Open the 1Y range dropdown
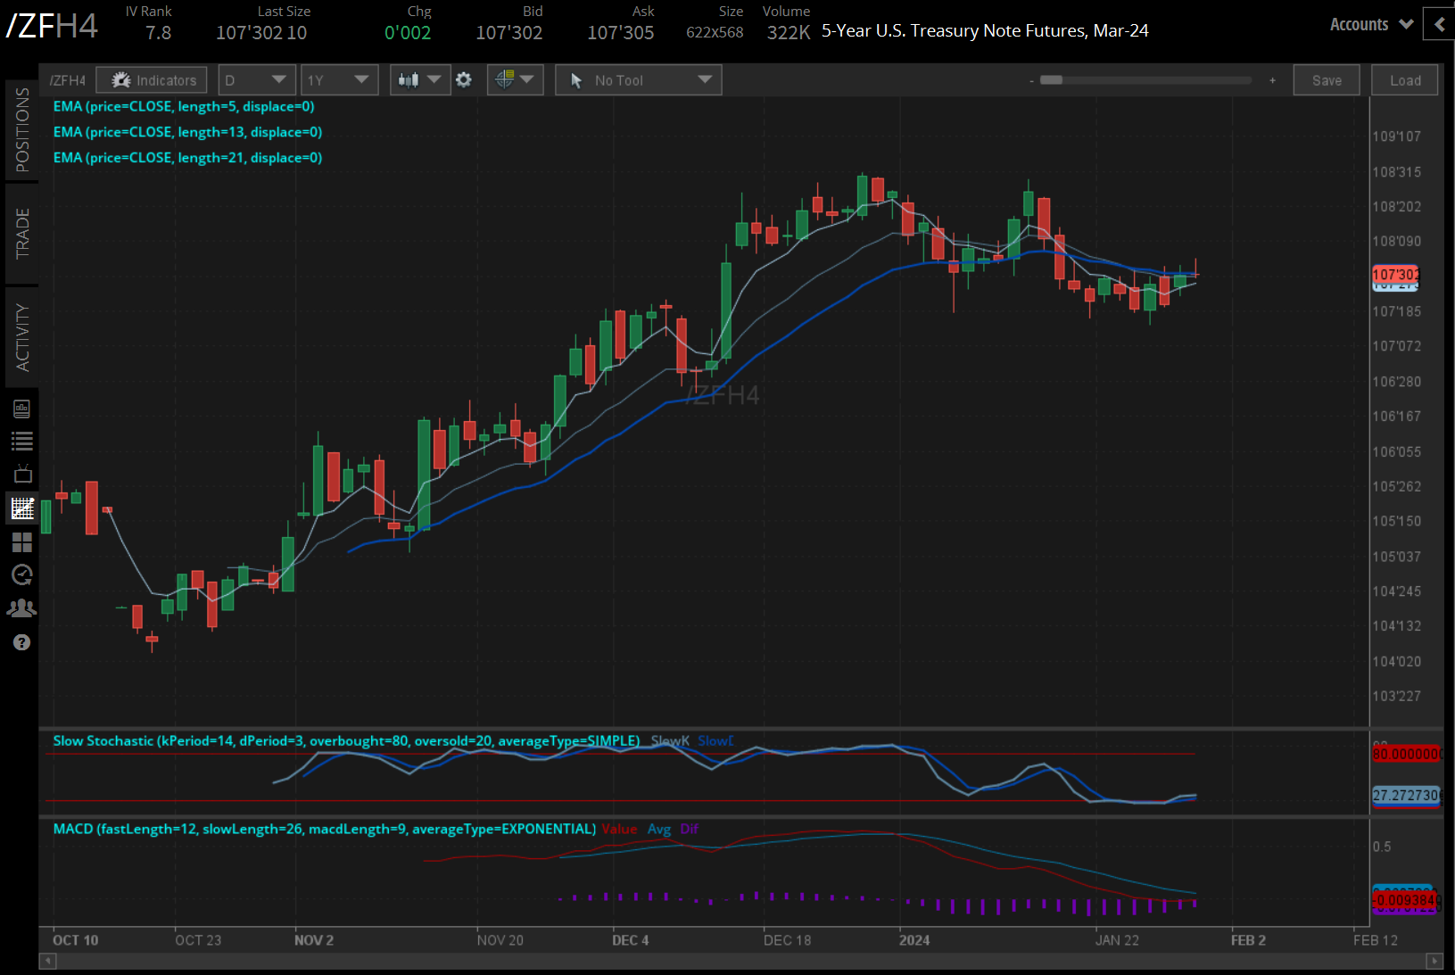This screenshot has height=975, width=1455. [339, 80]
